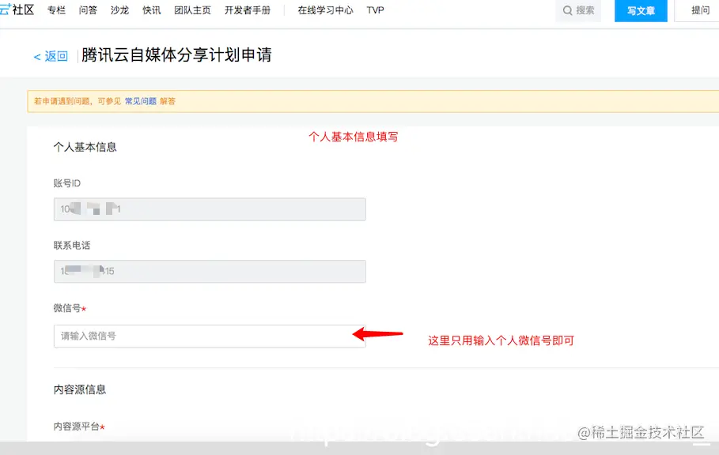Open 快讯 in the navigation bar
The image size is (719, 455).
coord(152,10)
